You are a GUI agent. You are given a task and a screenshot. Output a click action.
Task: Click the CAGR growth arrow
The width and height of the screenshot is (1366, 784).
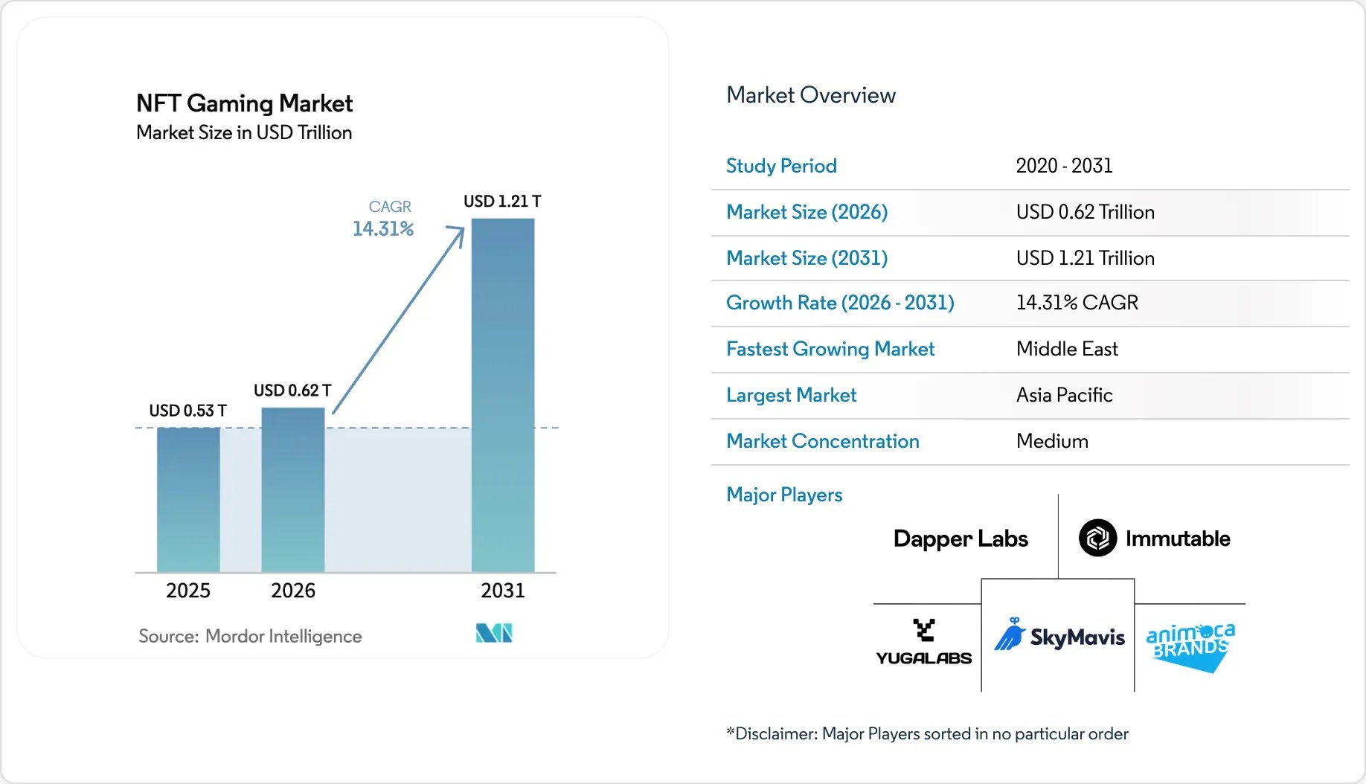pos(398,320)
